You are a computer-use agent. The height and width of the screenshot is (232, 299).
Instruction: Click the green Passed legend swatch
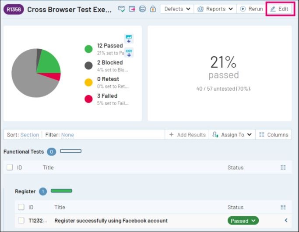(x=88, y=49)
